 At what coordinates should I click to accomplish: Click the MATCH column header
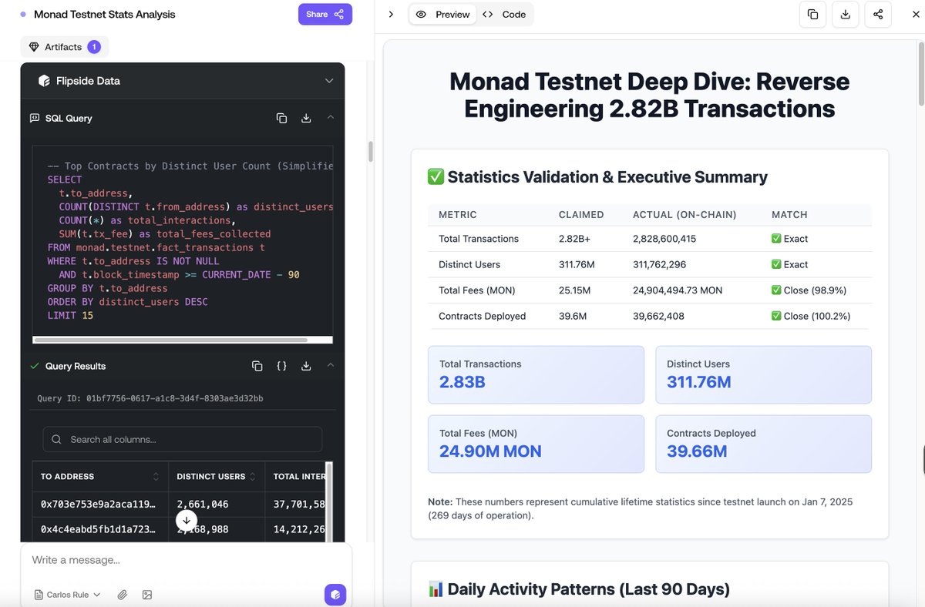[x=790, y=215]
